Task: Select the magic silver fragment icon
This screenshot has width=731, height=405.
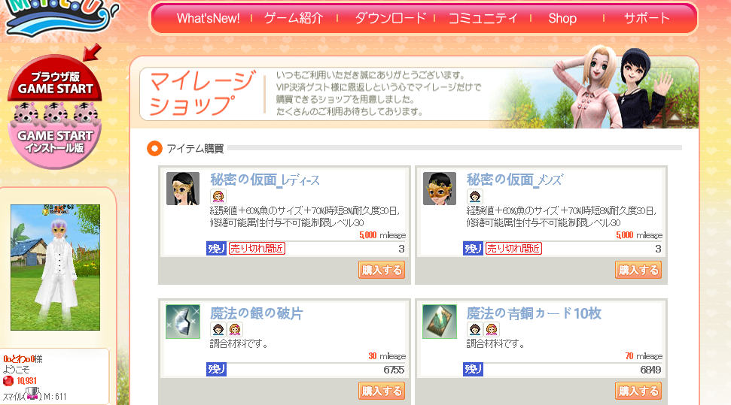Action: pyautogui.click(x=183, y=321)
